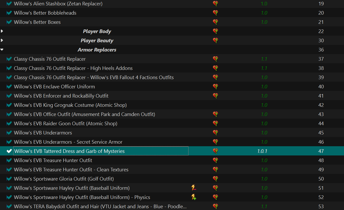
Task: Select Willow's EVB Enclave Officer Uniform
Action: click(x=54, y=86)
